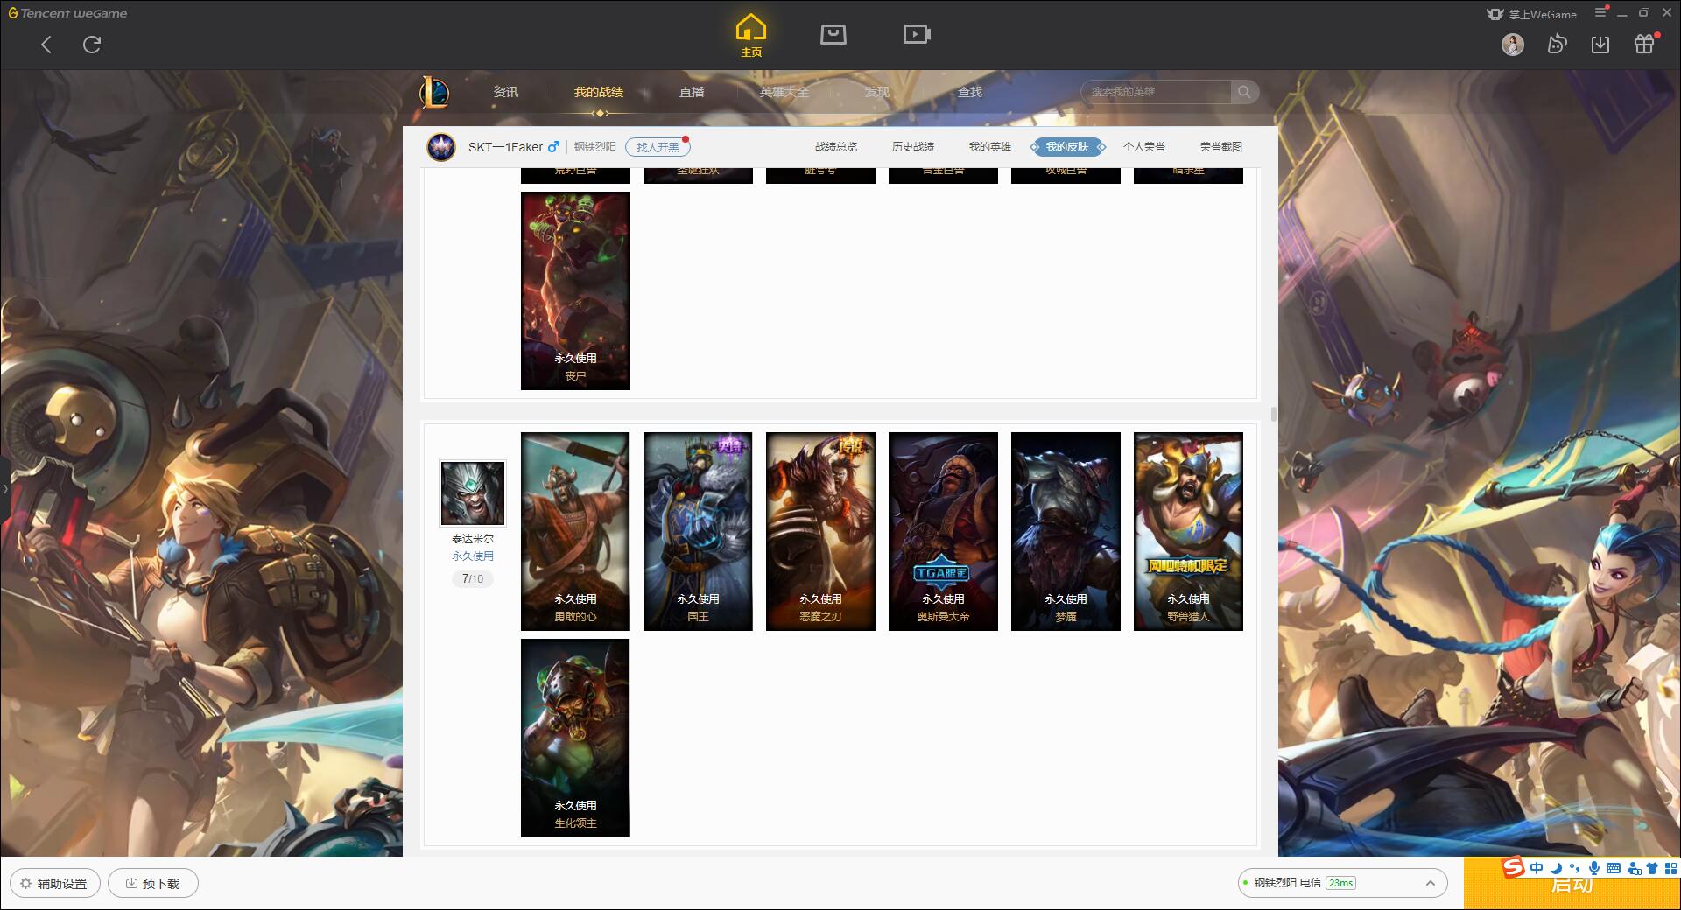Open the 梦魇 skin card

[x=1066, y=531]
